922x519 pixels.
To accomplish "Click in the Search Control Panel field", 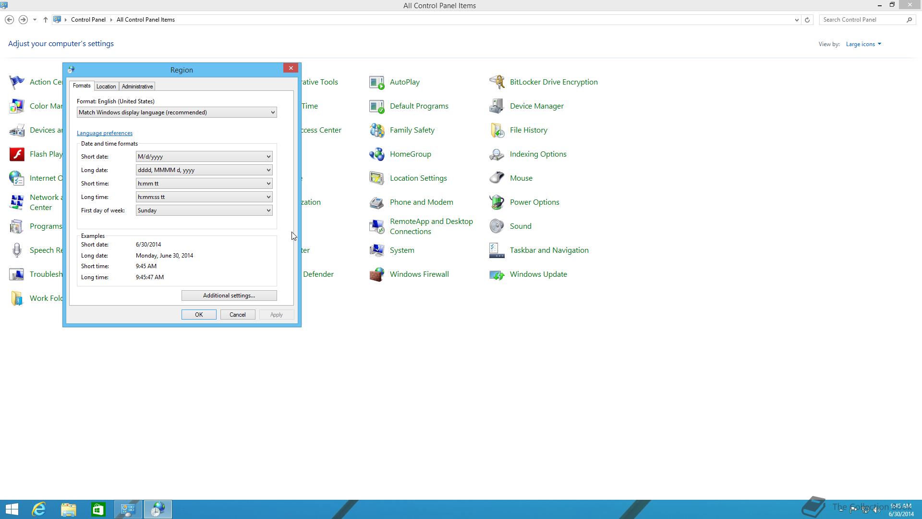I will click(862, 20).
